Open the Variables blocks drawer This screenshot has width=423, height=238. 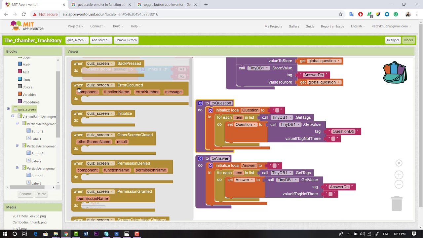[x=29, y=95]
